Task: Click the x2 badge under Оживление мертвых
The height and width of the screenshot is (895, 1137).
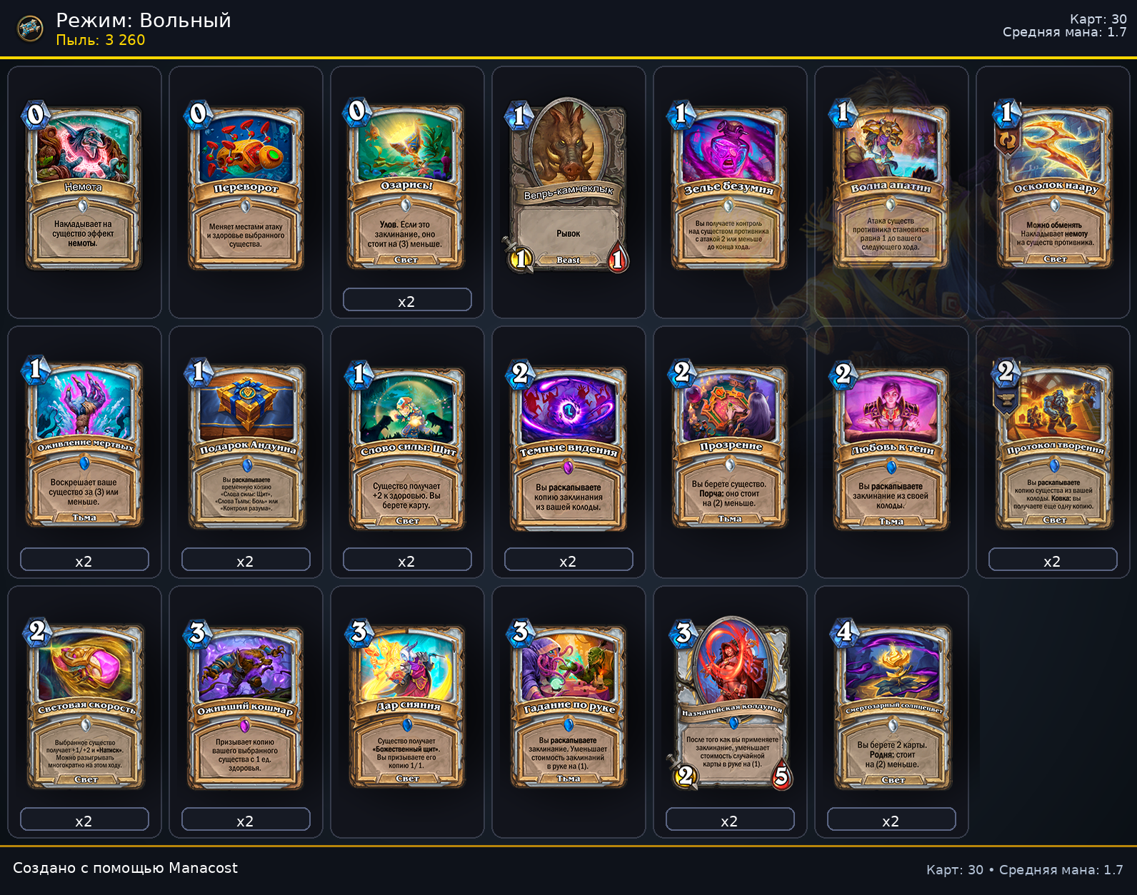Action: pyautogui.click(x=84, y=560)
